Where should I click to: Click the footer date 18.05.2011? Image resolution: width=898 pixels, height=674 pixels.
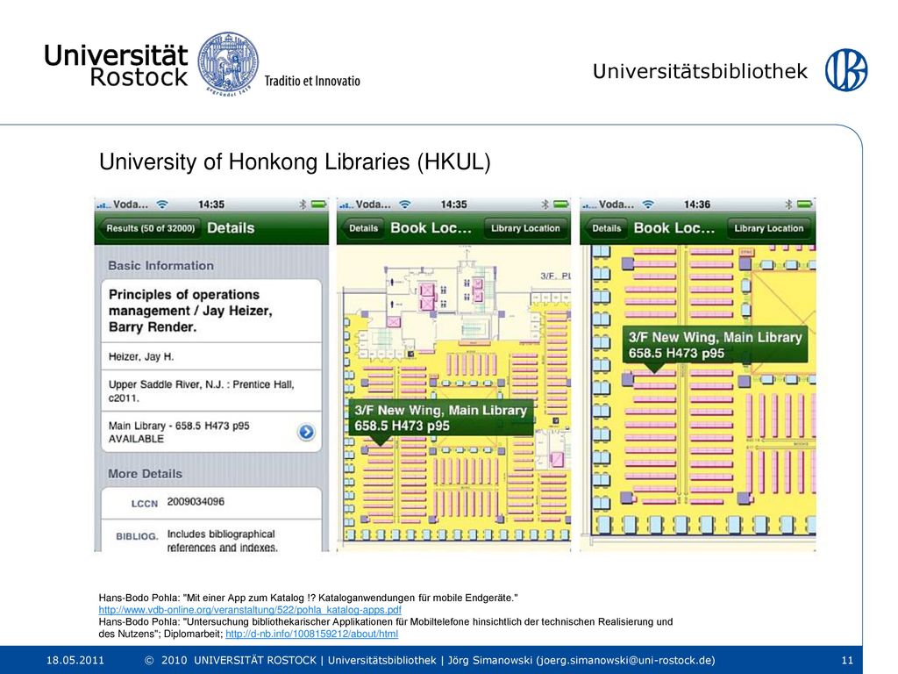point(75,660)
